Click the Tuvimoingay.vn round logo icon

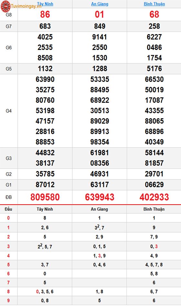point(5,6)
